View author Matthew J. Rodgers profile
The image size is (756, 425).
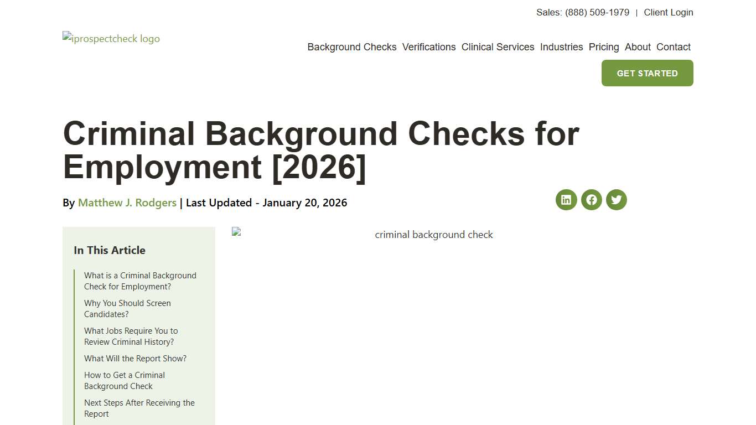[127, 203]
